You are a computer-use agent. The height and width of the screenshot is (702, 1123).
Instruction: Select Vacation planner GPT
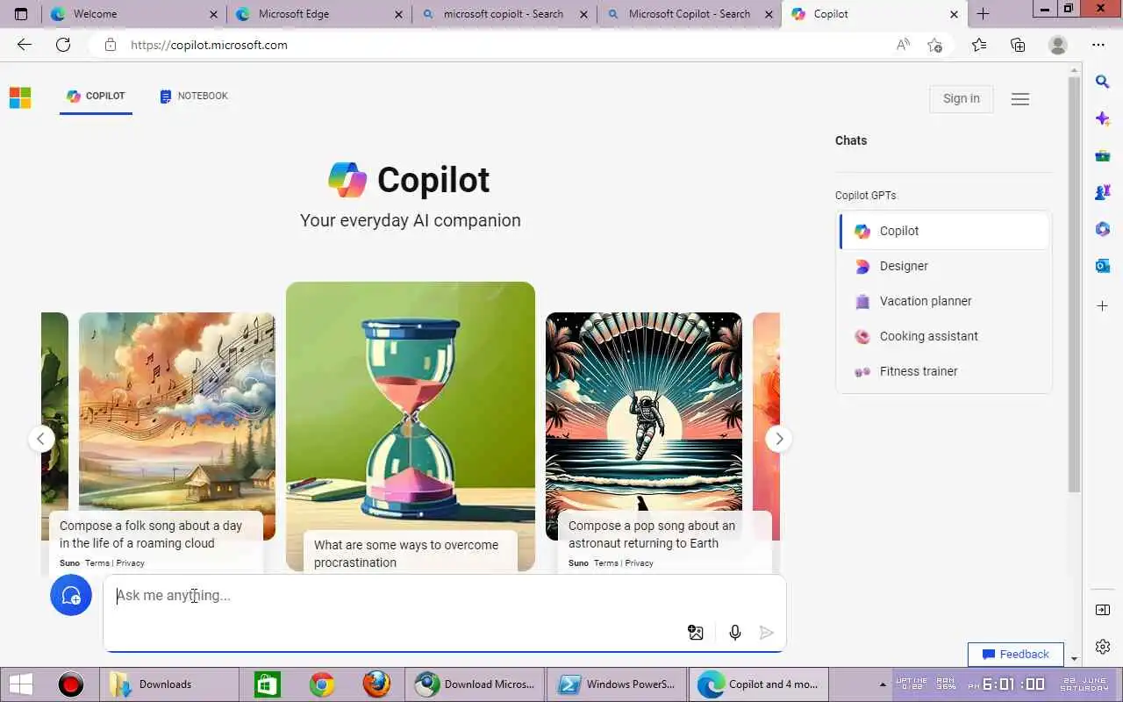944,301
